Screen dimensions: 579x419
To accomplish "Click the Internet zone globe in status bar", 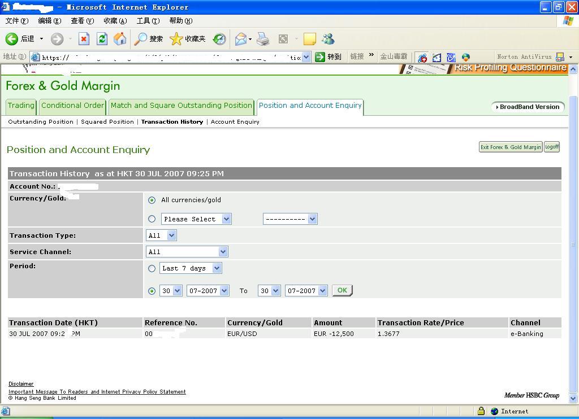I will [x=494, y=411].
